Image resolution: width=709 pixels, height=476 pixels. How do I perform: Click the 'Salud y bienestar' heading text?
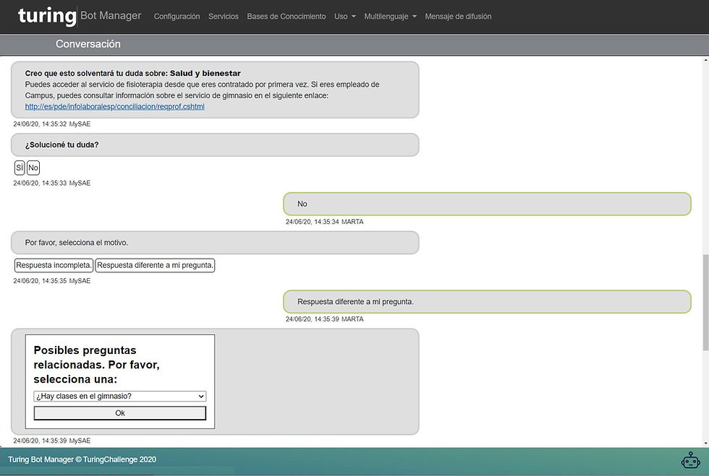[x=205, y=73]
